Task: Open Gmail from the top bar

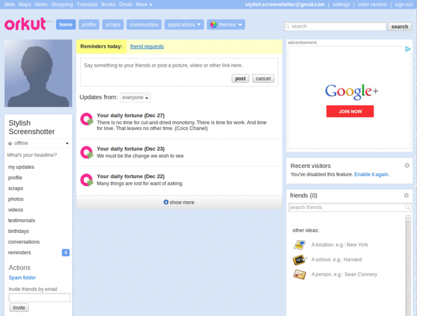Action: (126, 5)
